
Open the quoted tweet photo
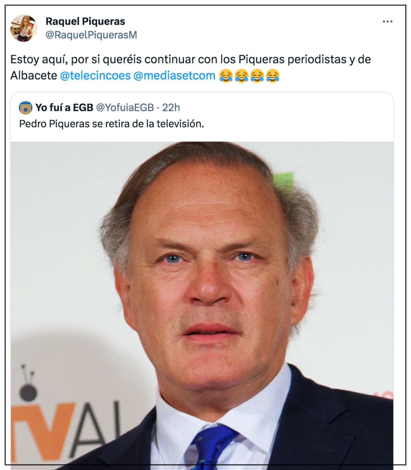click(202, 305)
